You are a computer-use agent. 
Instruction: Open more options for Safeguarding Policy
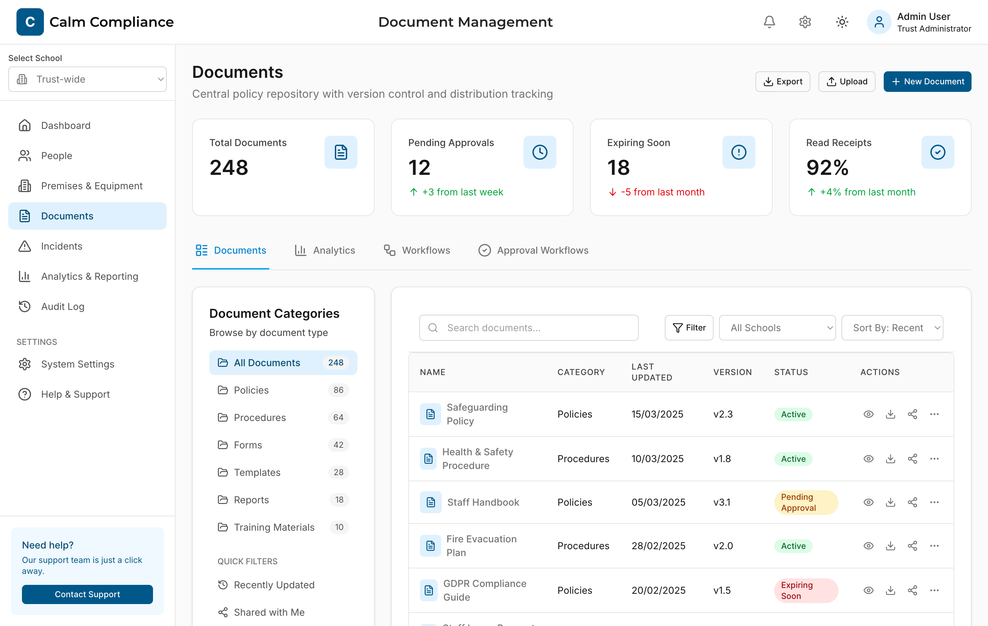(934, 414)
